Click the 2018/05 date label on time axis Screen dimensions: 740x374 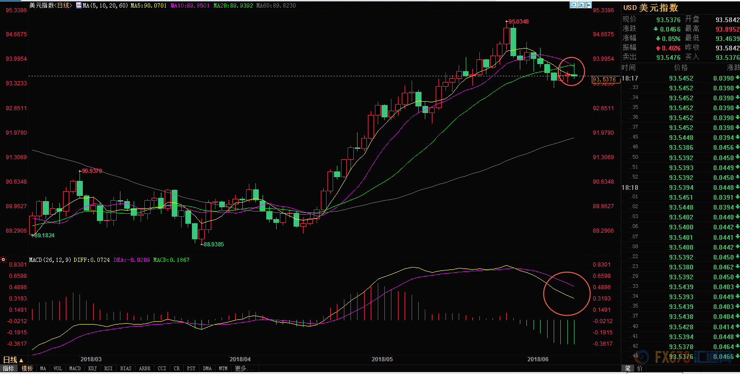click(x=382, y=359)
